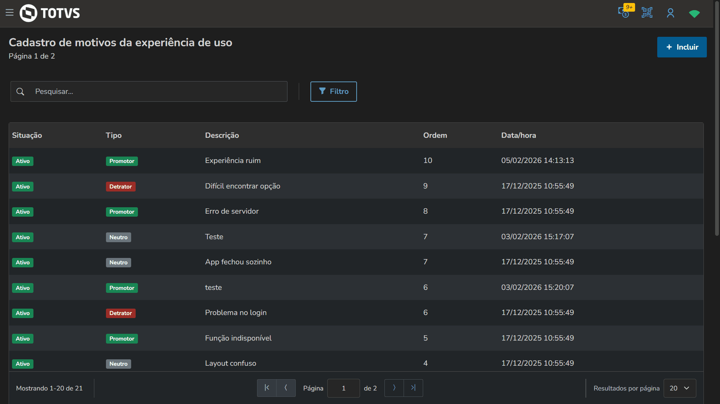The image size is (720, 404).
Task: Click the TOTVS logo
Action: tap(50, 13)
